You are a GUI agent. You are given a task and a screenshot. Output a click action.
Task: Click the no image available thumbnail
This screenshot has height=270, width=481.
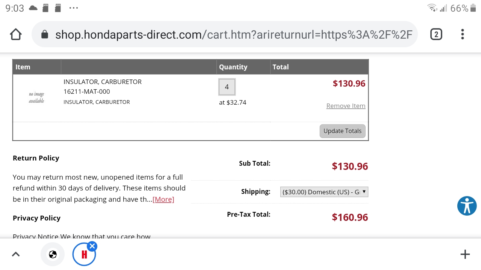(x=36, y=97)
